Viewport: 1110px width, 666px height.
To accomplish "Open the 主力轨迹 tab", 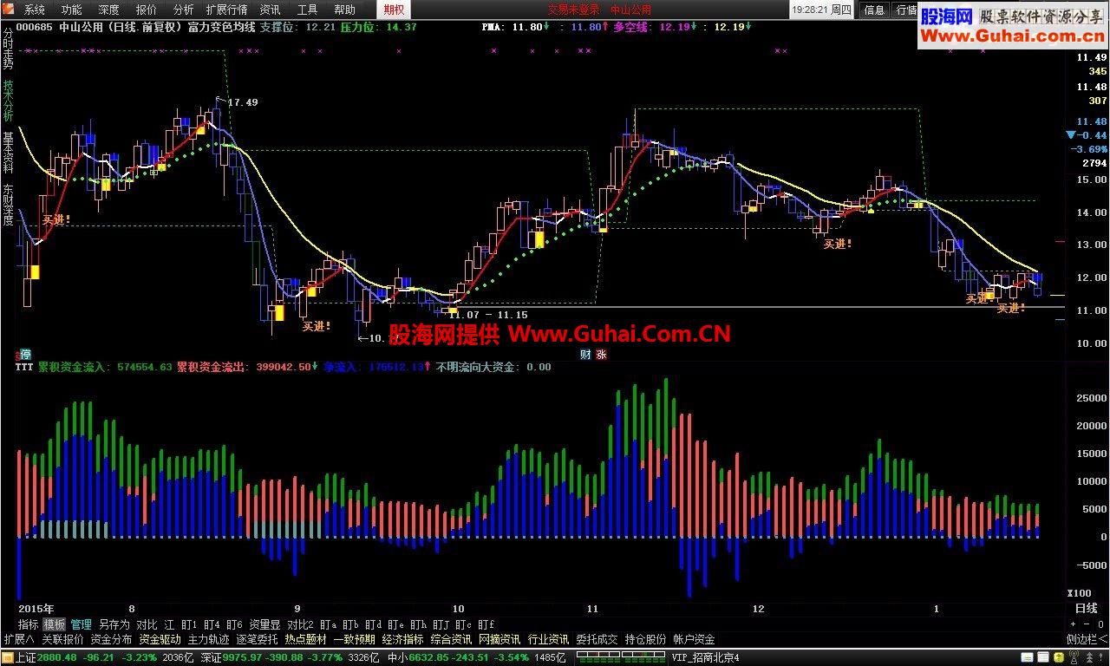I will (x=209, y=639).
